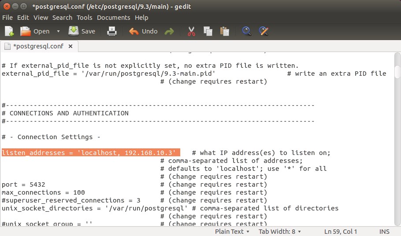Open Find and Replace icon
The image size is (401, 236).
click(x=264, y=31)
